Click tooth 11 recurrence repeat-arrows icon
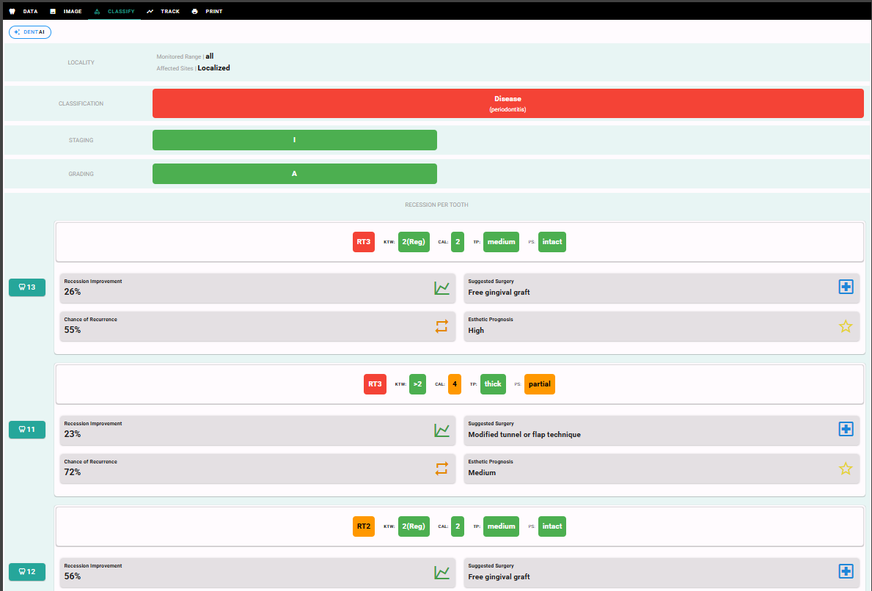 442,469
